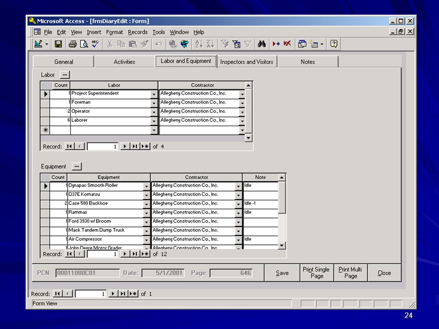Open the Tools menu
The height and width of the screenshot is (329, 439).
point(159,32)
